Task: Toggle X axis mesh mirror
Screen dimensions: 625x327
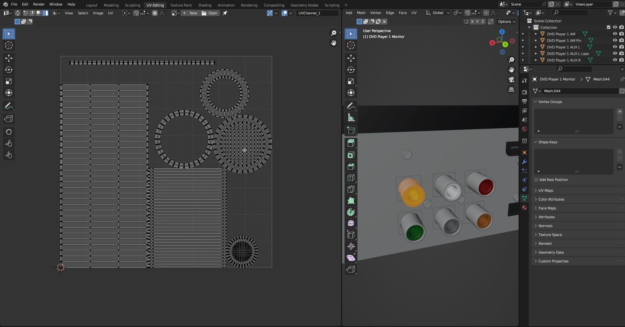Action: 472,22
